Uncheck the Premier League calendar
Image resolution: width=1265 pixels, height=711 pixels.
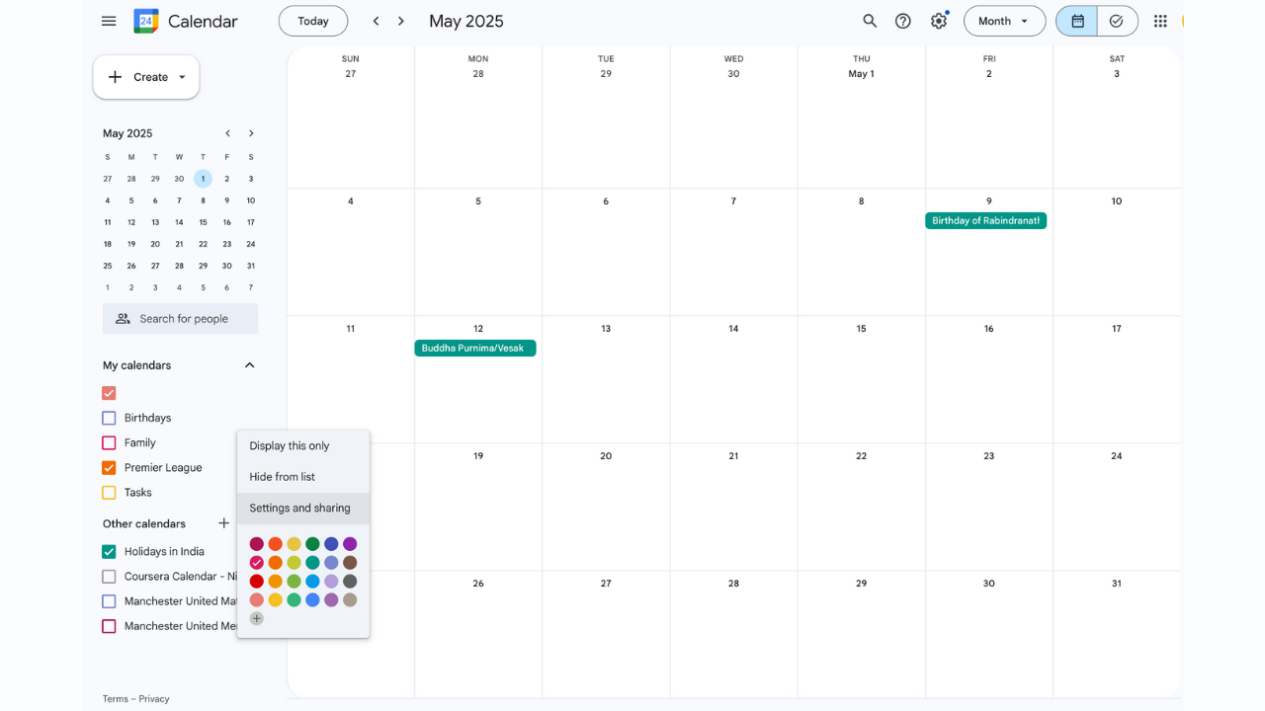(109, 468)
